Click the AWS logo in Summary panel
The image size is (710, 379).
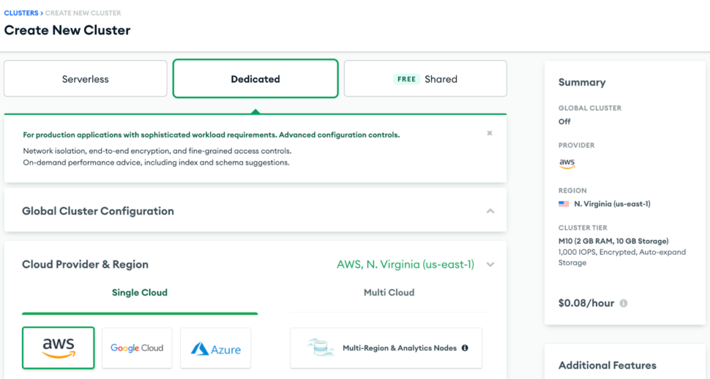(x=567, y=163)
